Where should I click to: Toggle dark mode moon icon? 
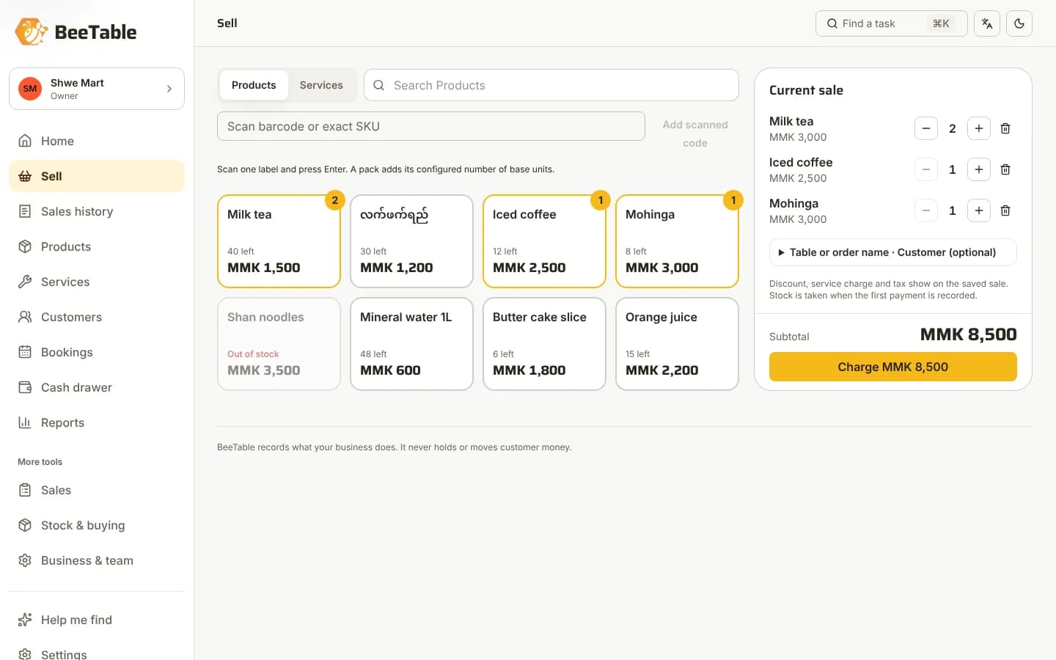[x=1019, y=23]
